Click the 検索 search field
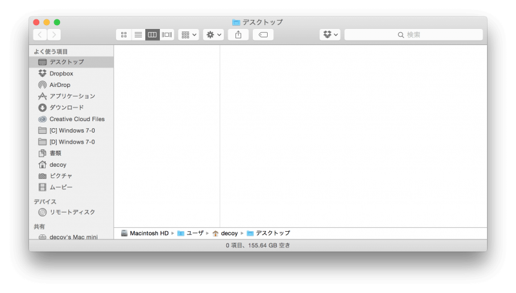Image resolution: width=516 pixels, height=293 pixels. click(x=413, y=35)
